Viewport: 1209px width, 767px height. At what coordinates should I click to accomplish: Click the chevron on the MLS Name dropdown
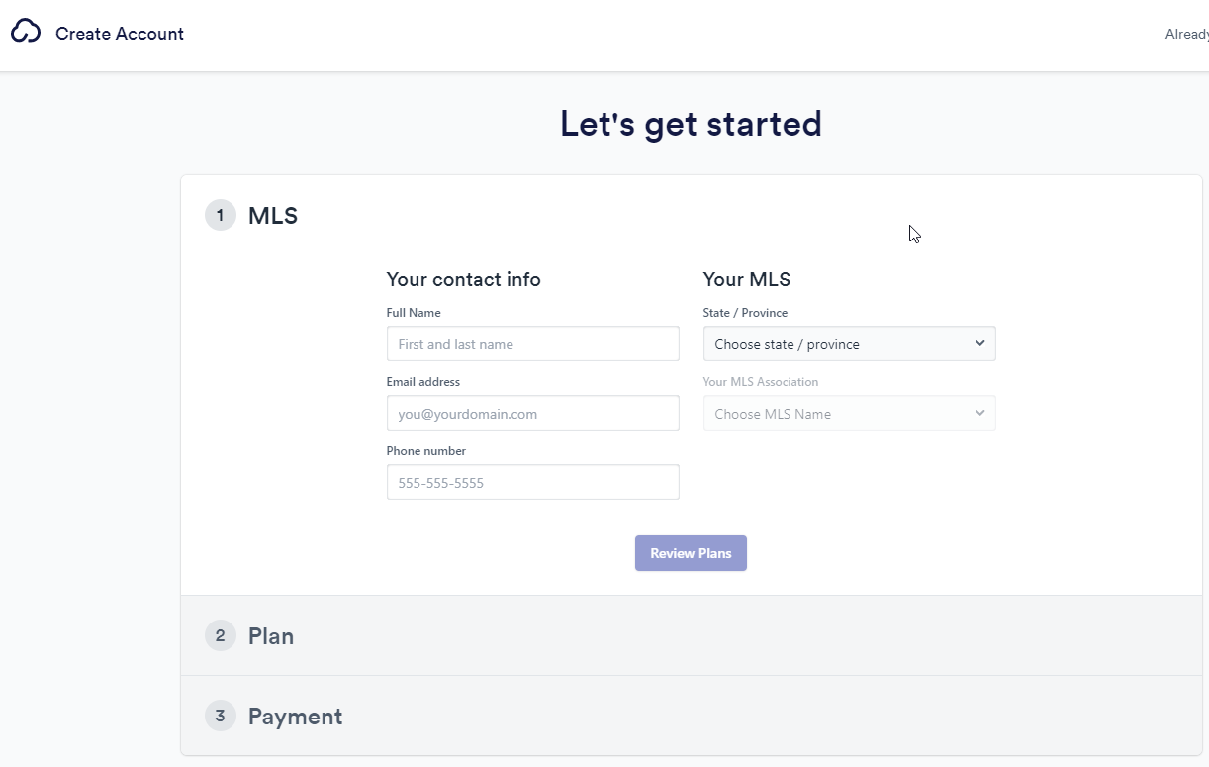(x=979, y=413)
